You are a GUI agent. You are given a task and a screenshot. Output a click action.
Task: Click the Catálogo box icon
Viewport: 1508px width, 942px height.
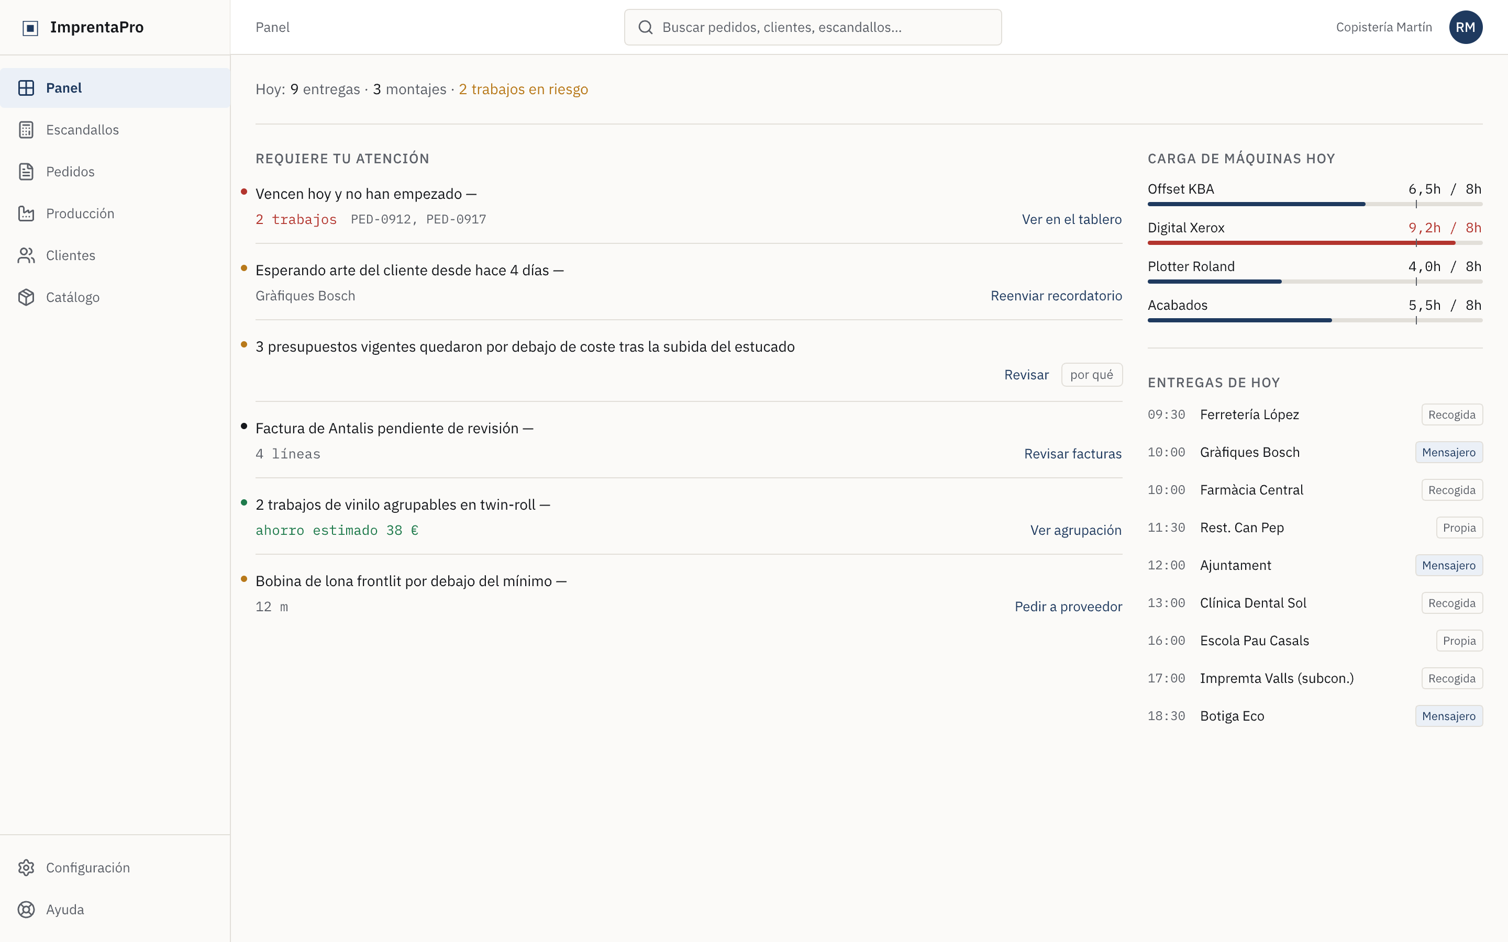pos(26,297)
